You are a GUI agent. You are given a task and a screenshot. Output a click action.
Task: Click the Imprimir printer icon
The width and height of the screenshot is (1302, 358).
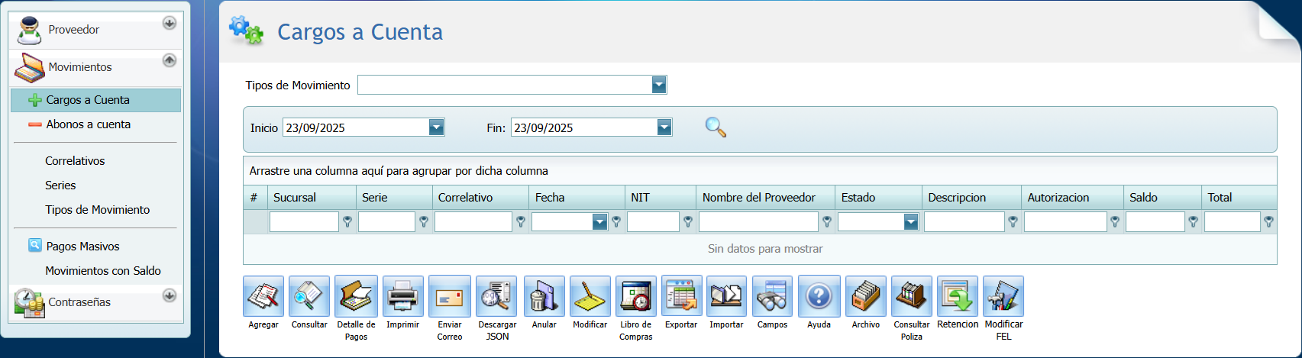click(402, 296)
